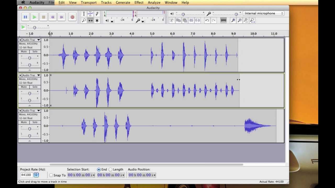This screenshot has height=188, width=335.
Task: Click the Undo arrow icon
Action: tap(207, 20)
